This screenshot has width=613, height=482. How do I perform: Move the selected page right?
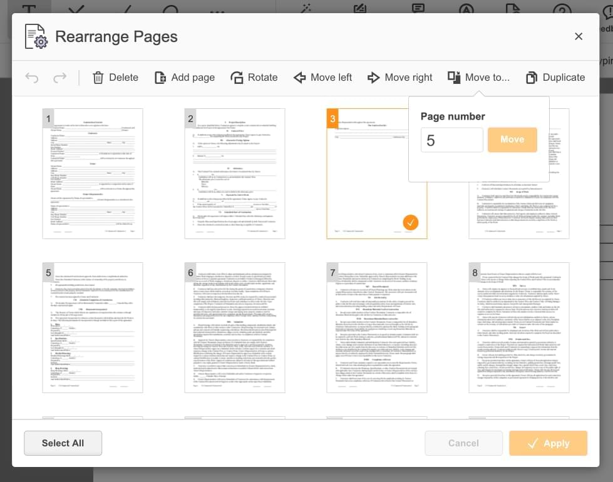pyautogui.click(x=399, y=78)
